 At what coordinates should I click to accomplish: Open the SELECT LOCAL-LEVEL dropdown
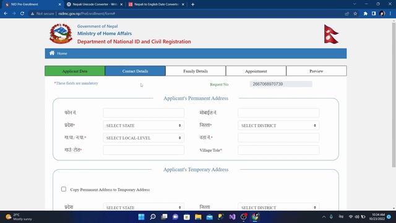(x=144, y=138)
